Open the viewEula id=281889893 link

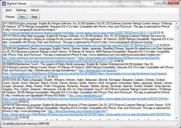(x=50, y=74)
